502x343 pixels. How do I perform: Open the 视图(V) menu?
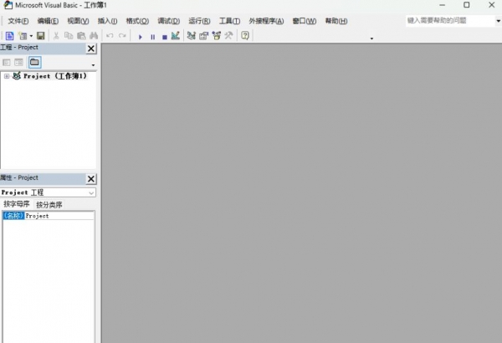coord(78,21)
